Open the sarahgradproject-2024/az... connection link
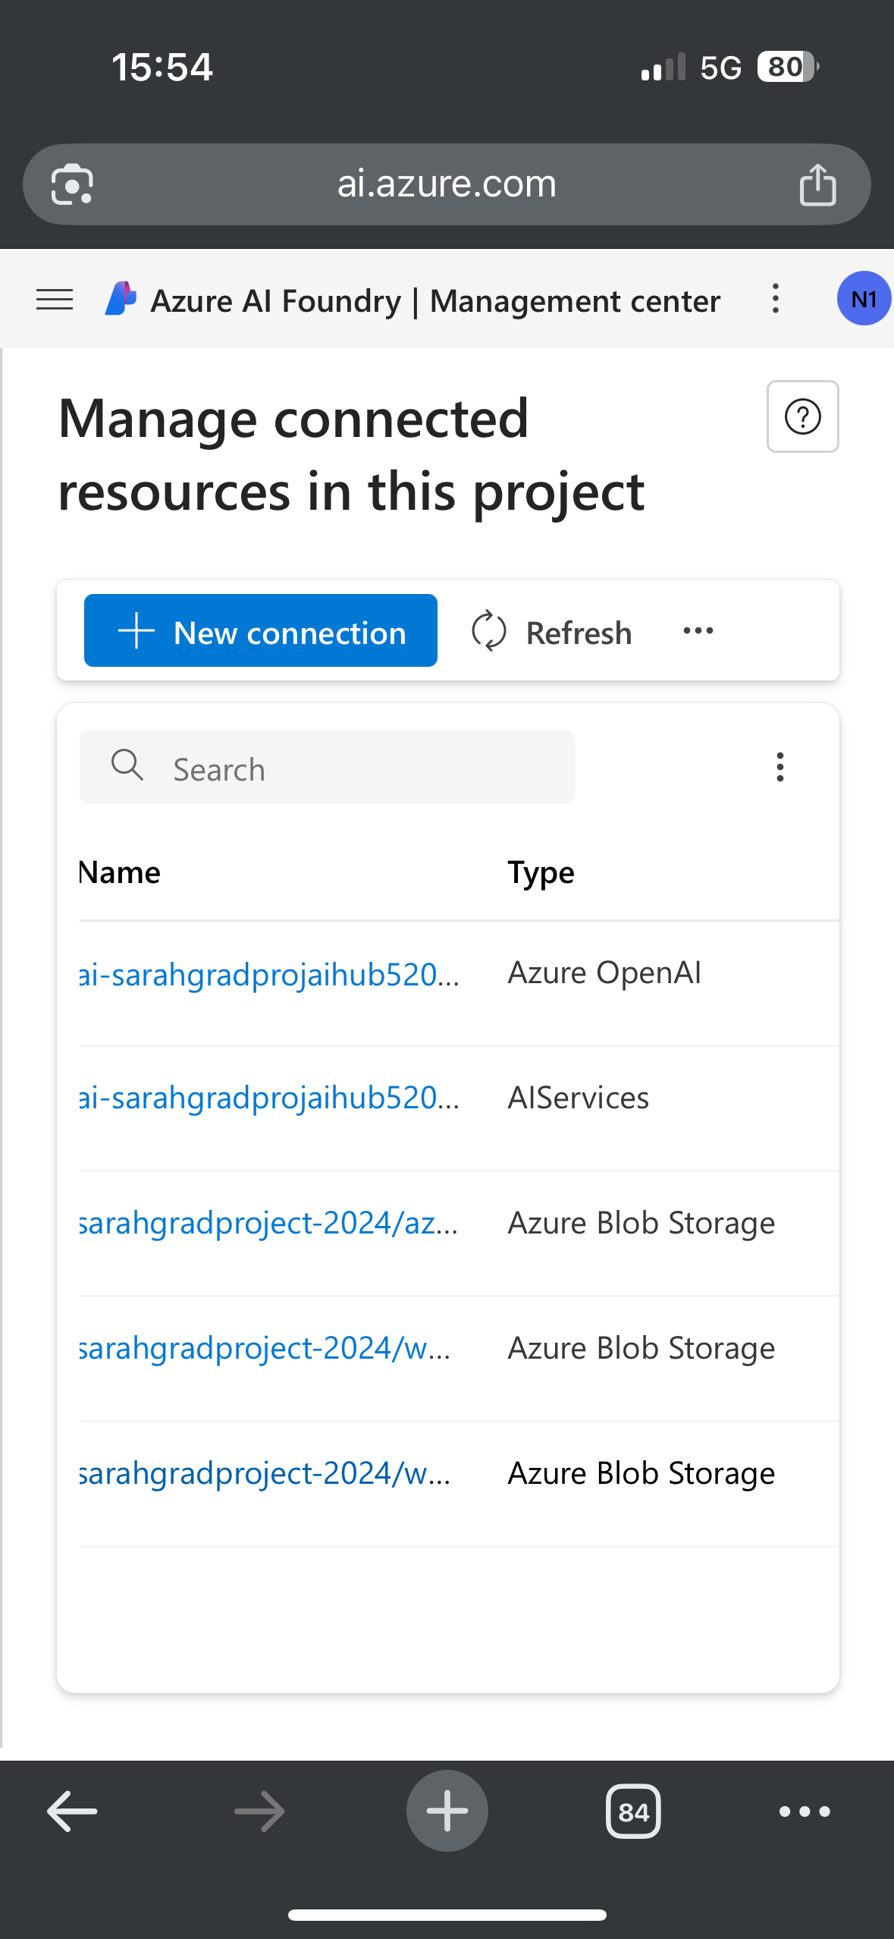The height and width of the screenshot is (1939, 894). click(269, 1223)
